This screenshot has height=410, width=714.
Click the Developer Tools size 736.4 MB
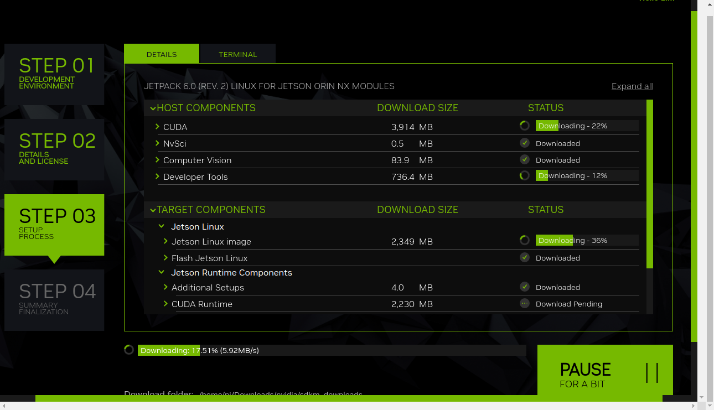click(412, 177)
